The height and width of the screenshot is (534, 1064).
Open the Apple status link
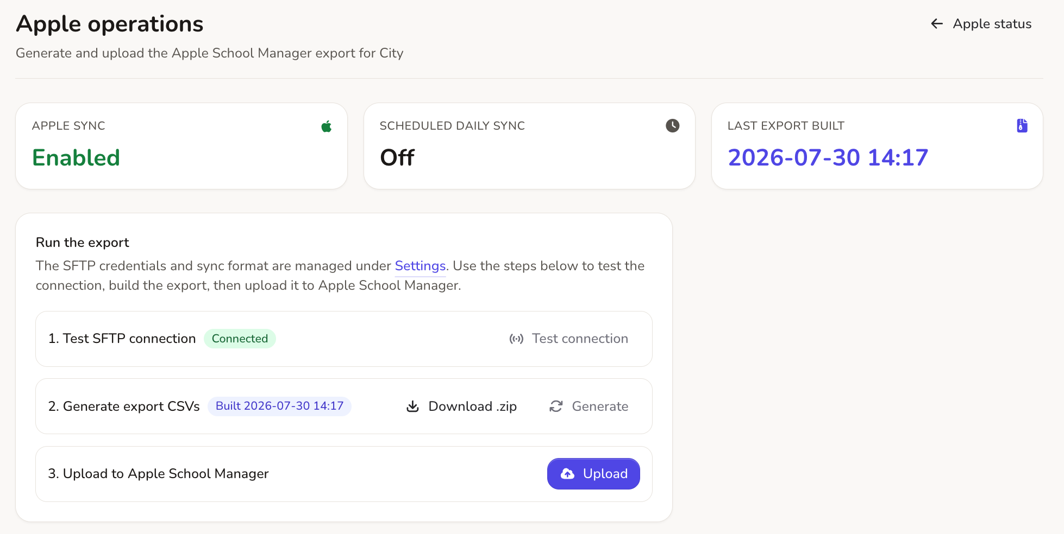[981, 24]
